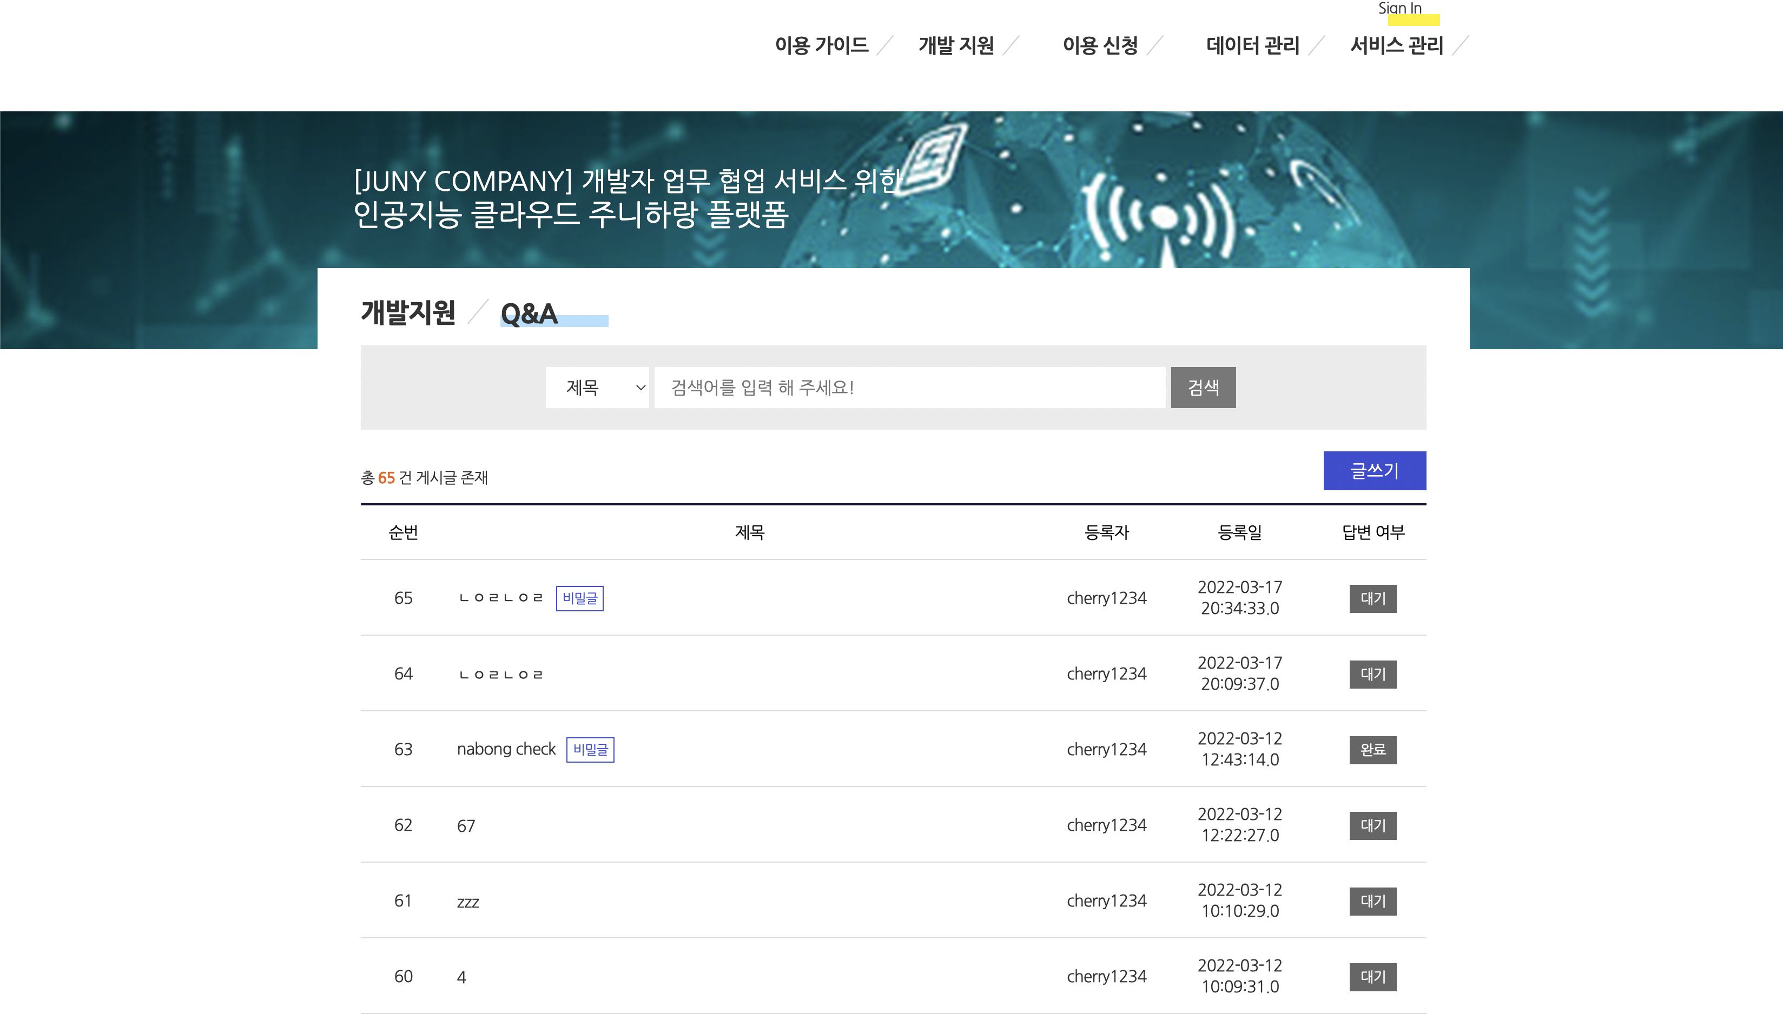Image resolution: width=1783 pixels, height=1014 pixels.
Task: Click the 대기 status badge on post 60
Action: [x=1372, y=976]
